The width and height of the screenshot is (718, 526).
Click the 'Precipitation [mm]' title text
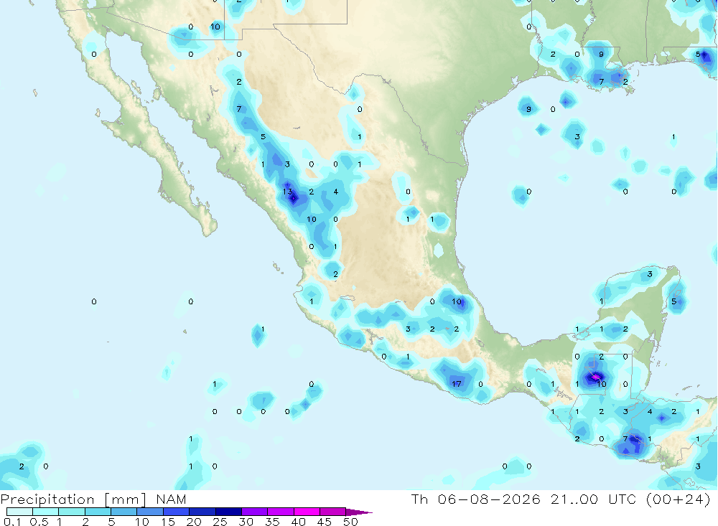[x=73, y=499]
